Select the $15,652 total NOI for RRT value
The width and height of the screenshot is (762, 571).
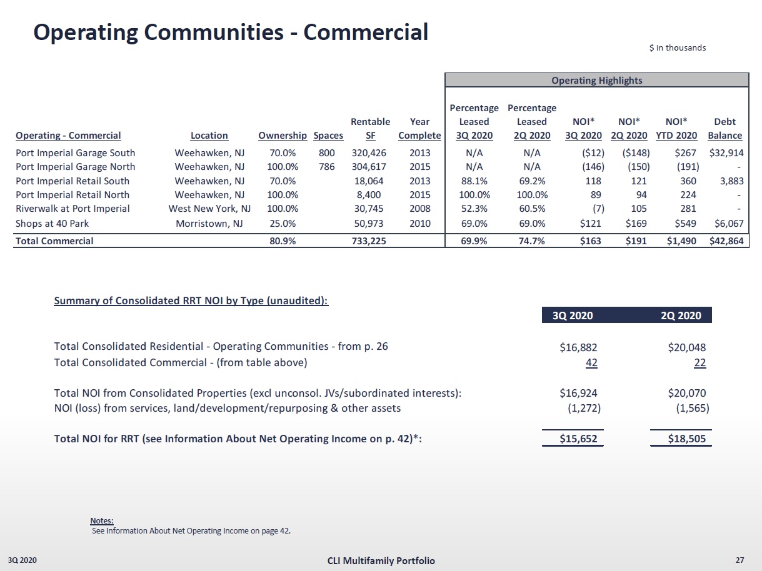coord(578,439)
